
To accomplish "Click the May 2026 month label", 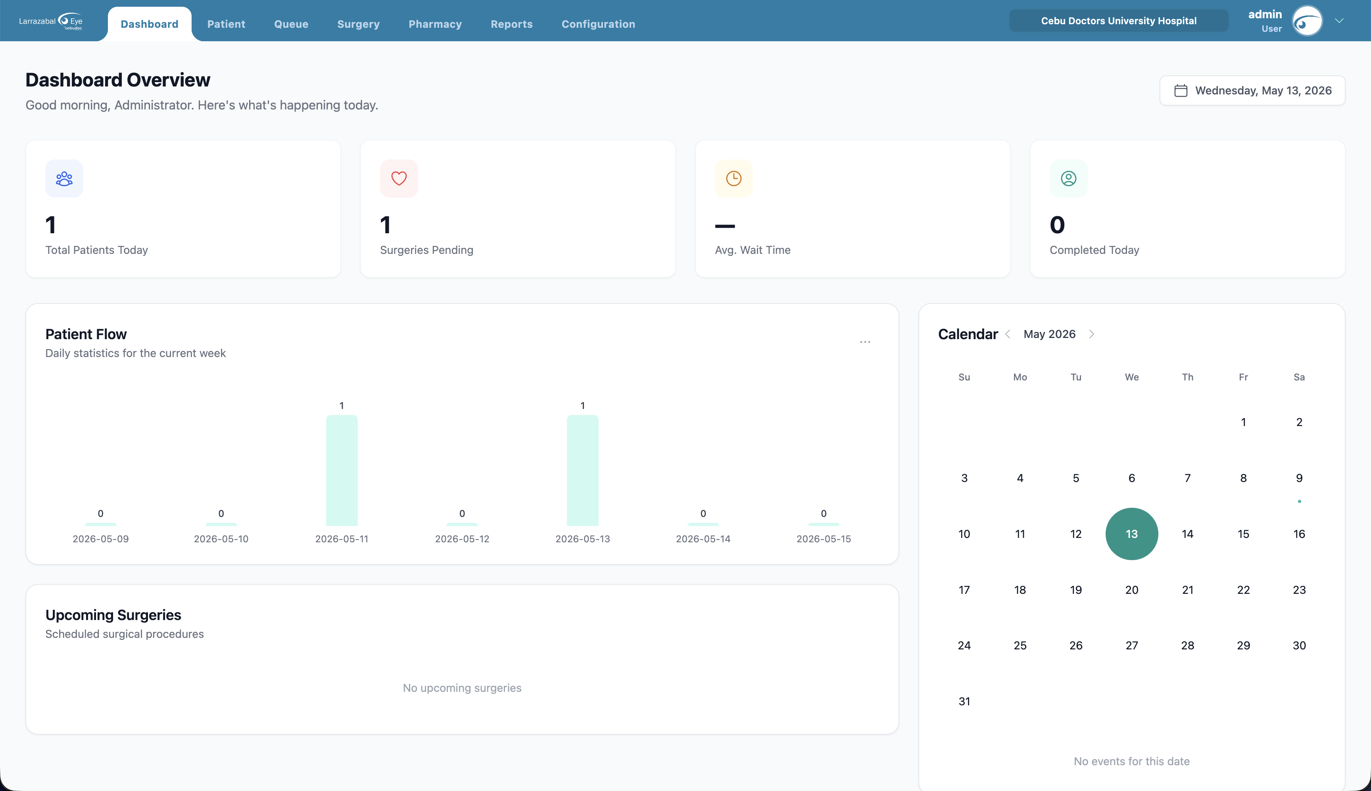I will click(1049, 334).
